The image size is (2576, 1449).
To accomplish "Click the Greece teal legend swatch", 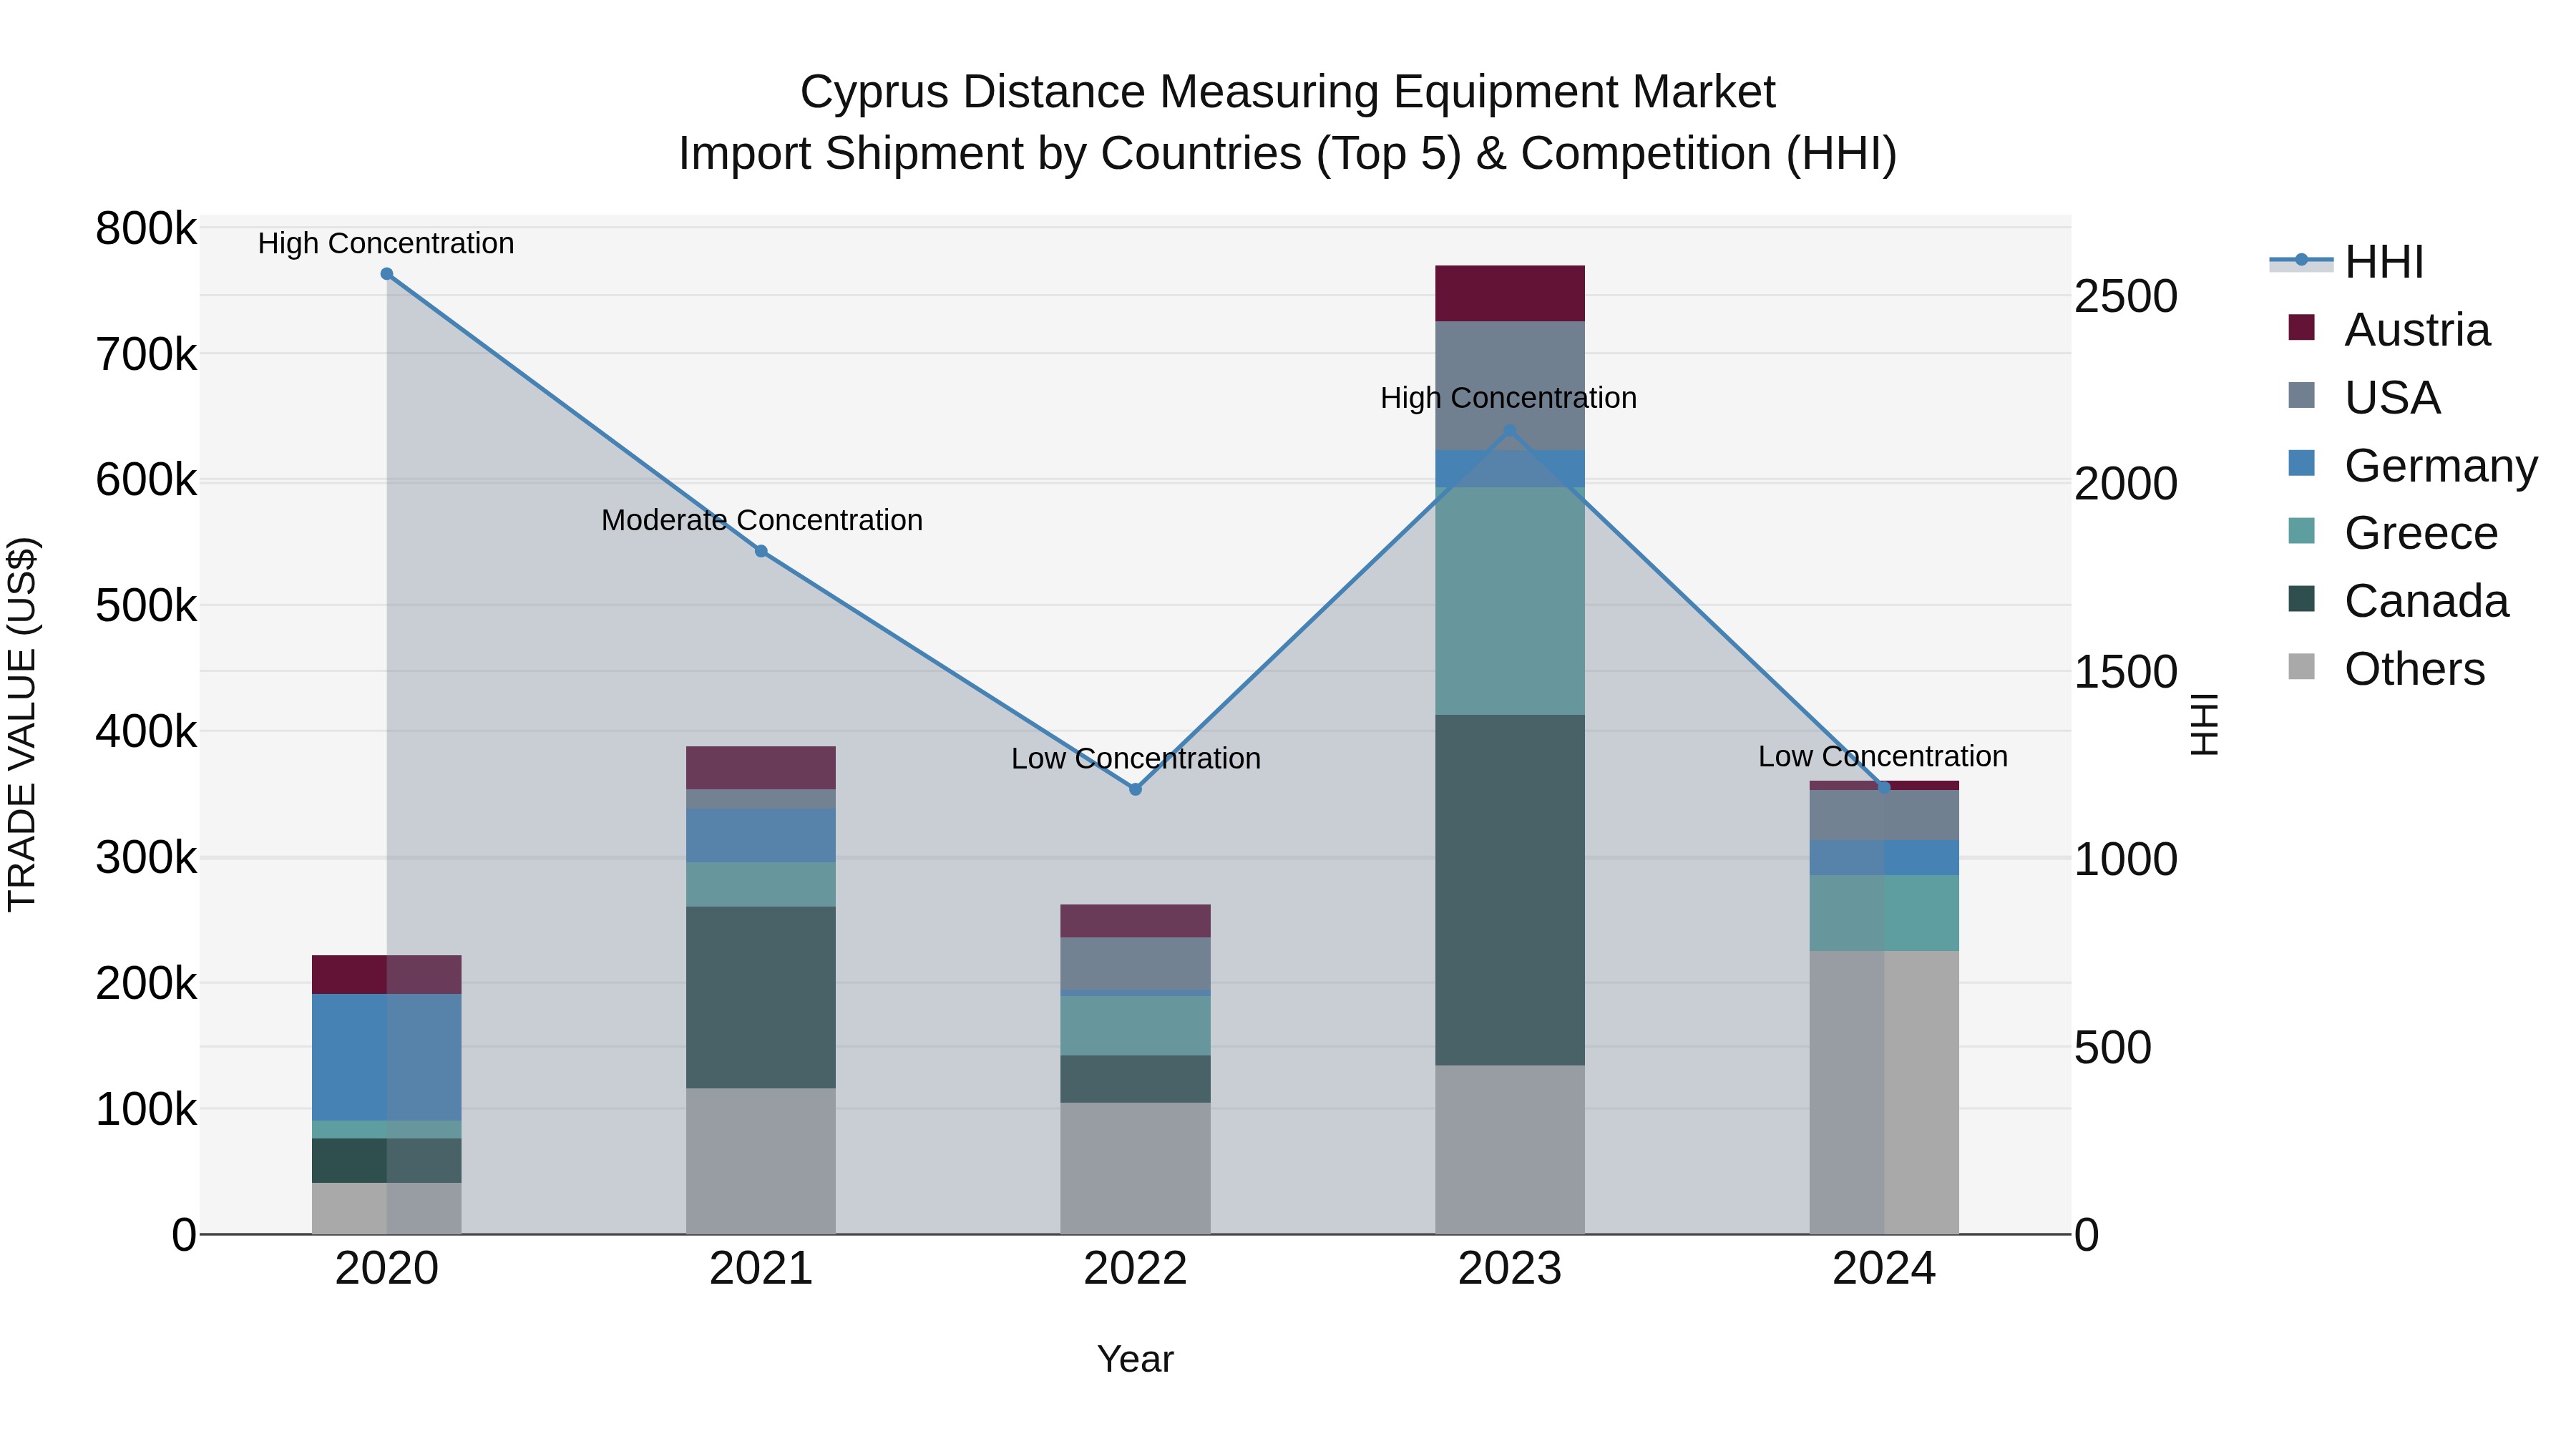I will 2301,530.
